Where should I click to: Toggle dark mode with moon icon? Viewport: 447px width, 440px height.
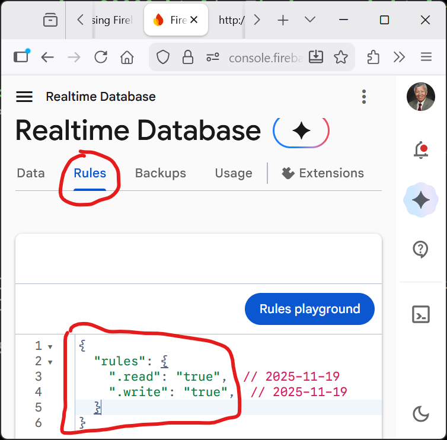[420, 414]
